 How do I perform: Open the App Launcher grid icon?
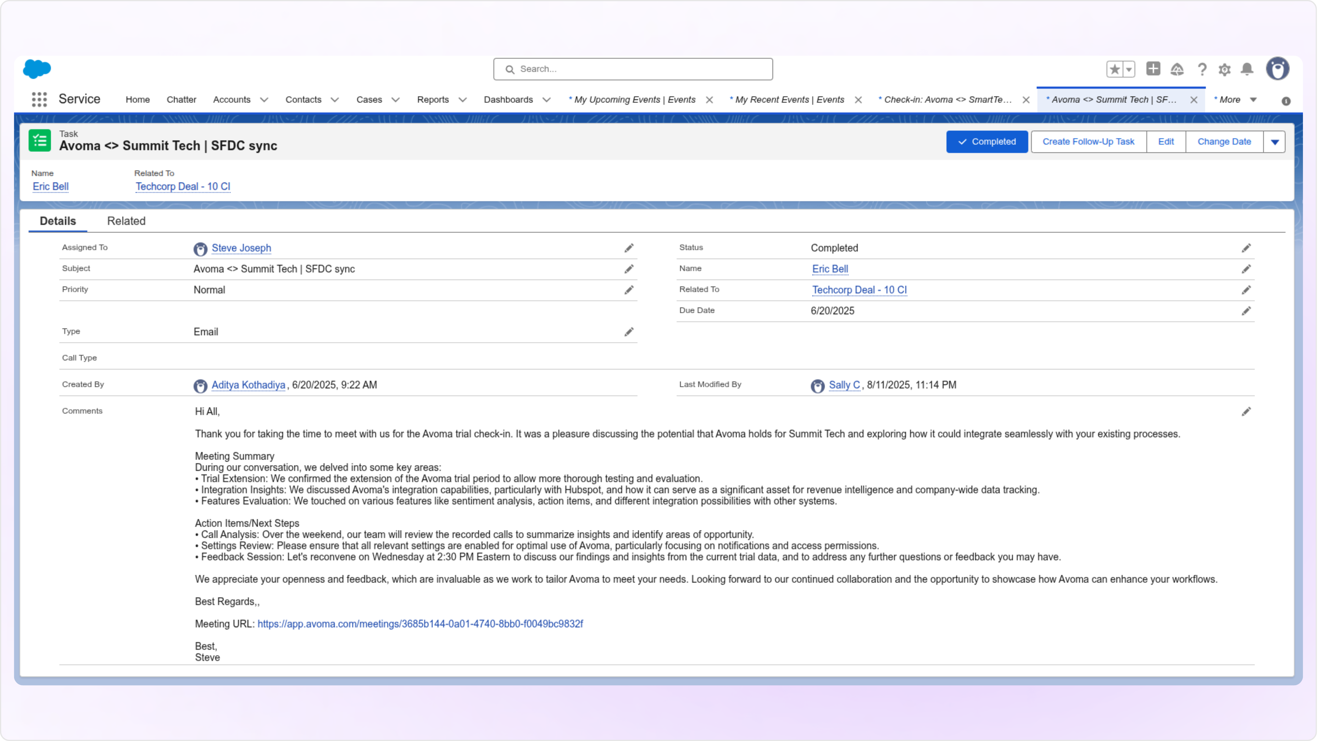[39, 99]
